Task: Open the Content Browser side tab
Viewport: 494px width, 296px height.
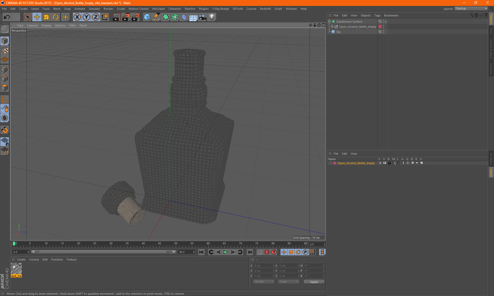Action: coord(491,48)
